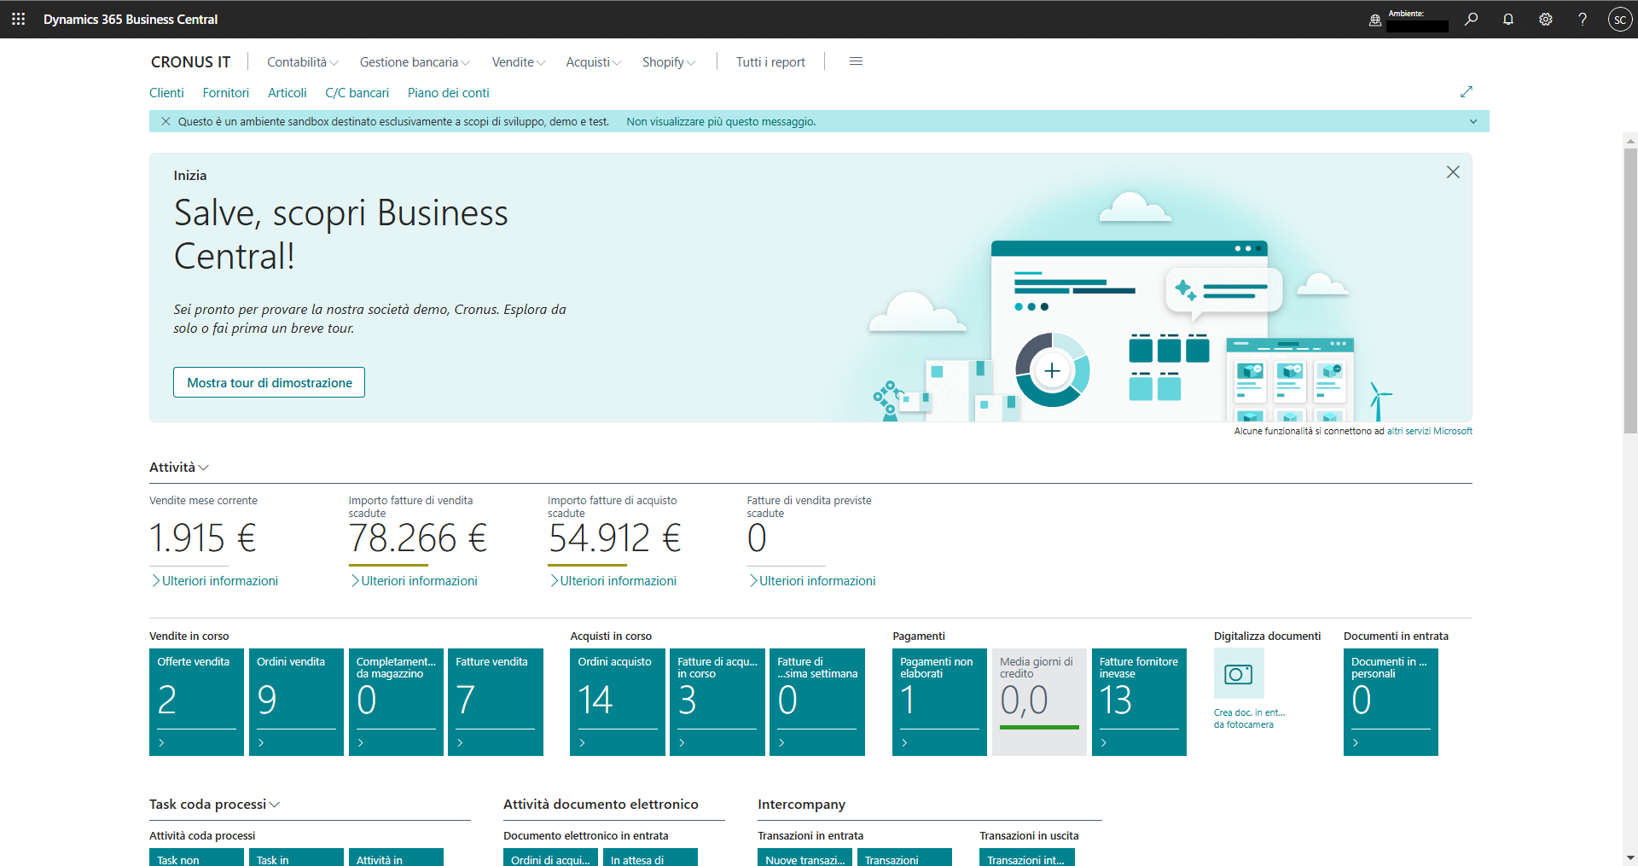This screenshot has width=1638, height=866.
Task: Open the Tutti i report menu
Action: pyautogui.click(x=770, y=61)
